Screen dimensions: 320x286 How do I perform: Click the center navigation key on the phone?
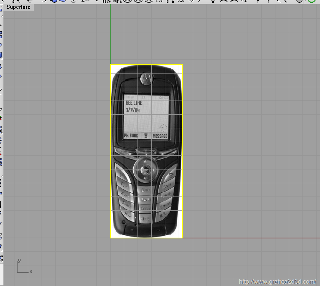click(145, 169)
